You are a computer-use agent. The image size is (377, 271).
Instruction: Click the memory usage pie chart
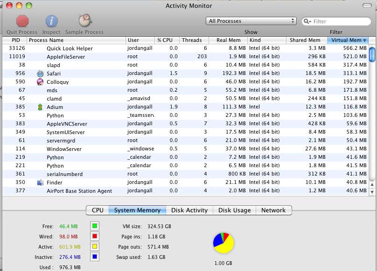pos(223,243)
